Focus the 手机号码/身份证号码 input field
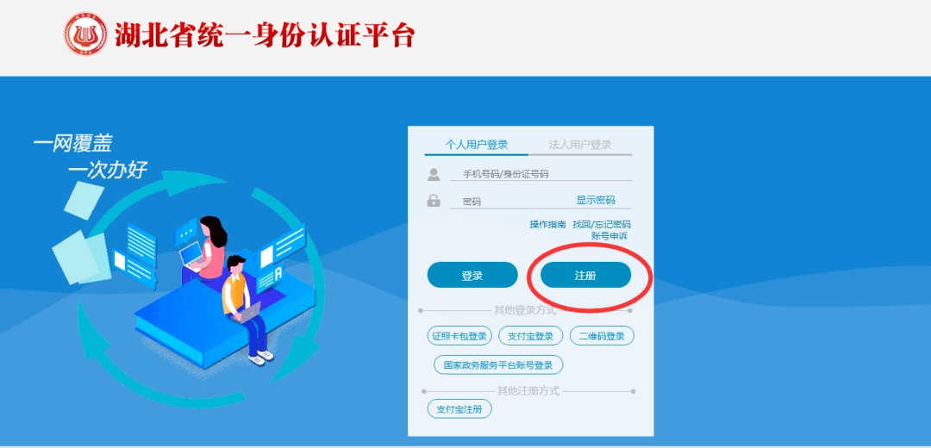The image size is (931, 448). pyautogui.click(x=540, y=174)
